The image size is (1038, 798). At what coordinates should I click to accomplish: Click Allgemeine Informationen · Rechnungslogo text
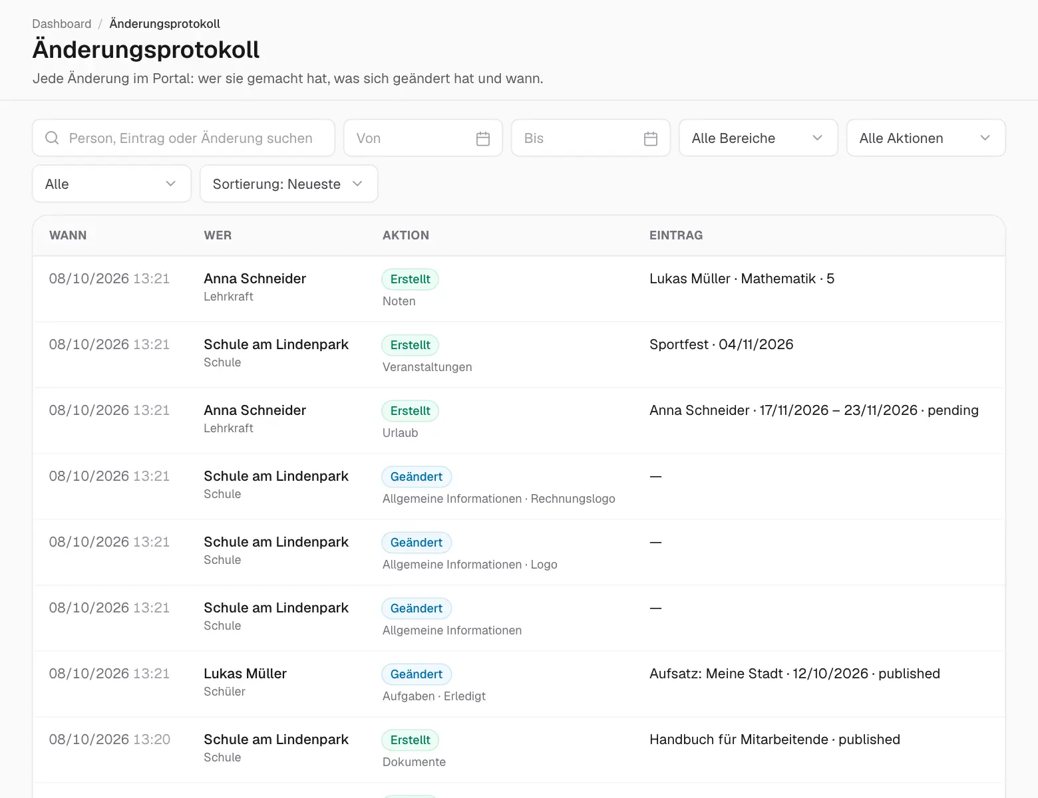pos(499,499)
